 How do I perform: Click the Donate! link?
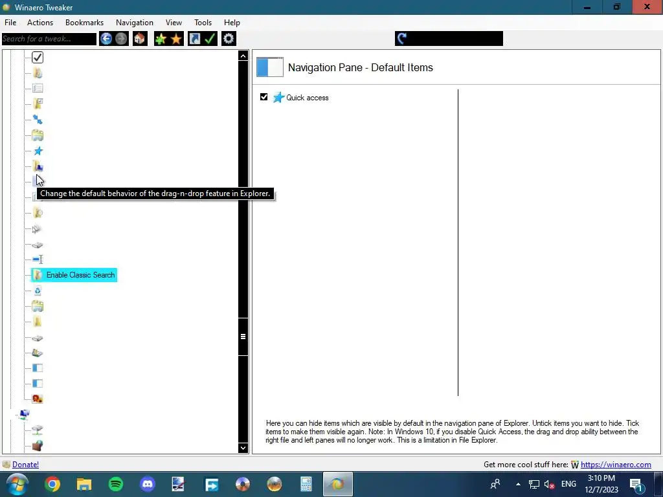click(25, 465)
